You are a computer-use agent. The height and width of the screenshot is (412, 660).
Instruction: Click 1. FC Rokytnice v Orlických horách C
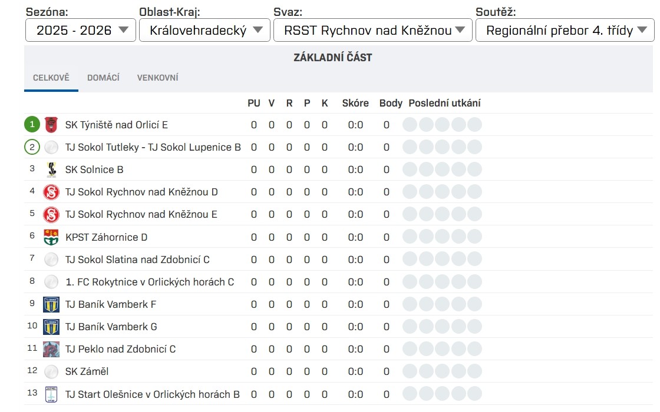(x=150, y=282)
